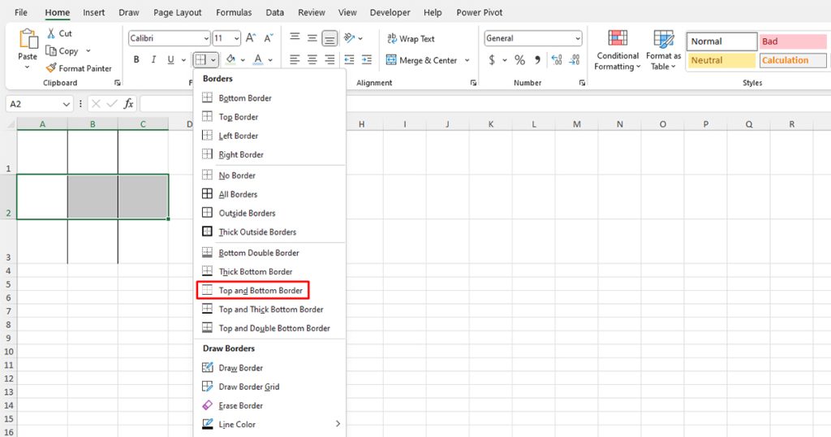Click the Increase Indent icon

click(x=368, y=60)
